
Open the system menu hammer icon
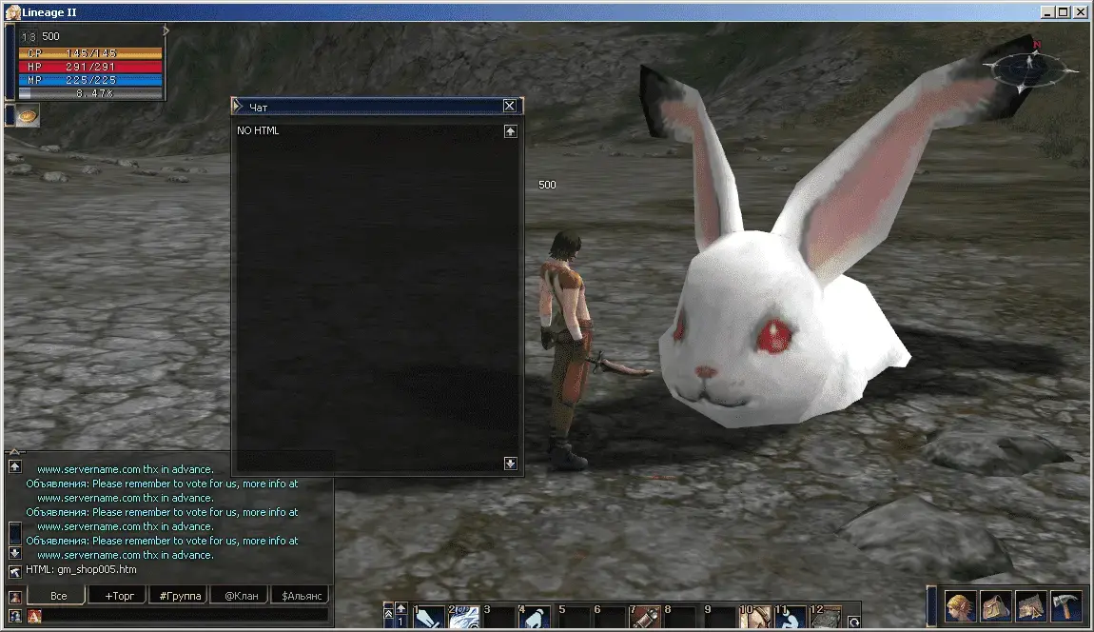point(1066,606)
